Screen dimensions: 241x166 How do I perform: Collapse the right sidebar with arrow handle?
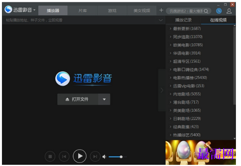162,90
